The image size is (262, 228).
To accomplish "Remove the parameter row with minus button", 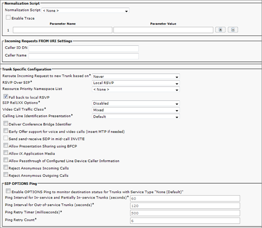I will point(233,30).
